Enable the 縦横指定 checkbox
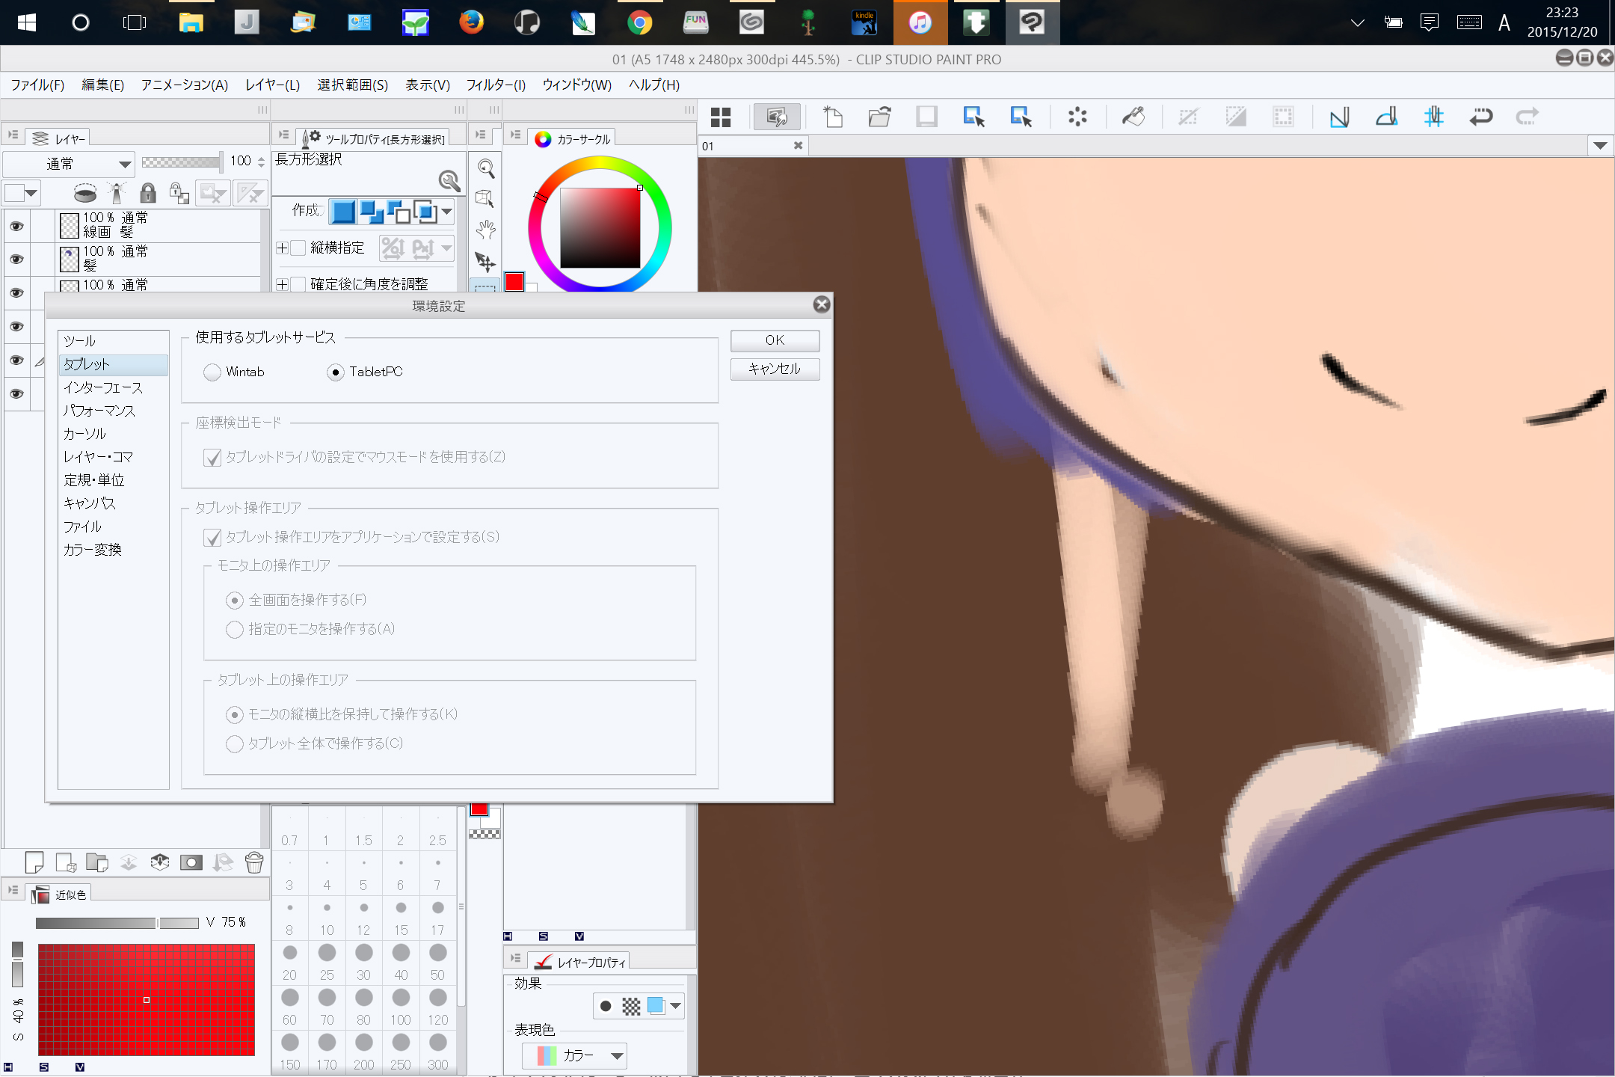Viewport: 1615px width, 1077px height. pos(298,248)
